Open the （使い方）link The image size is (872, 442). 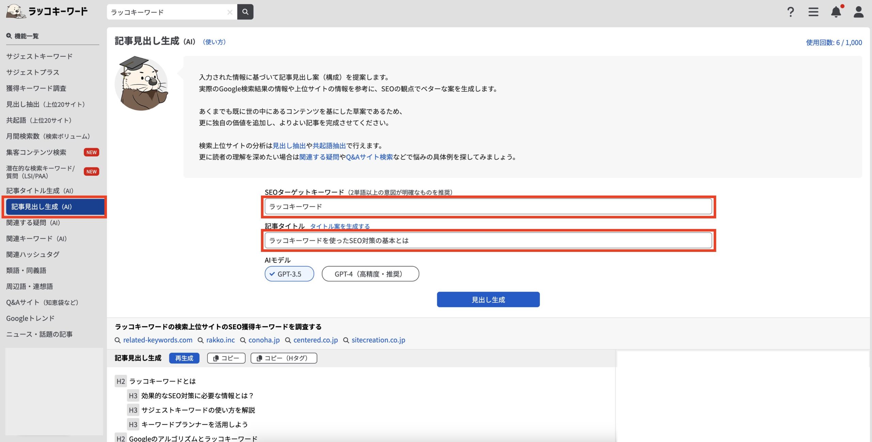point(214,42)
